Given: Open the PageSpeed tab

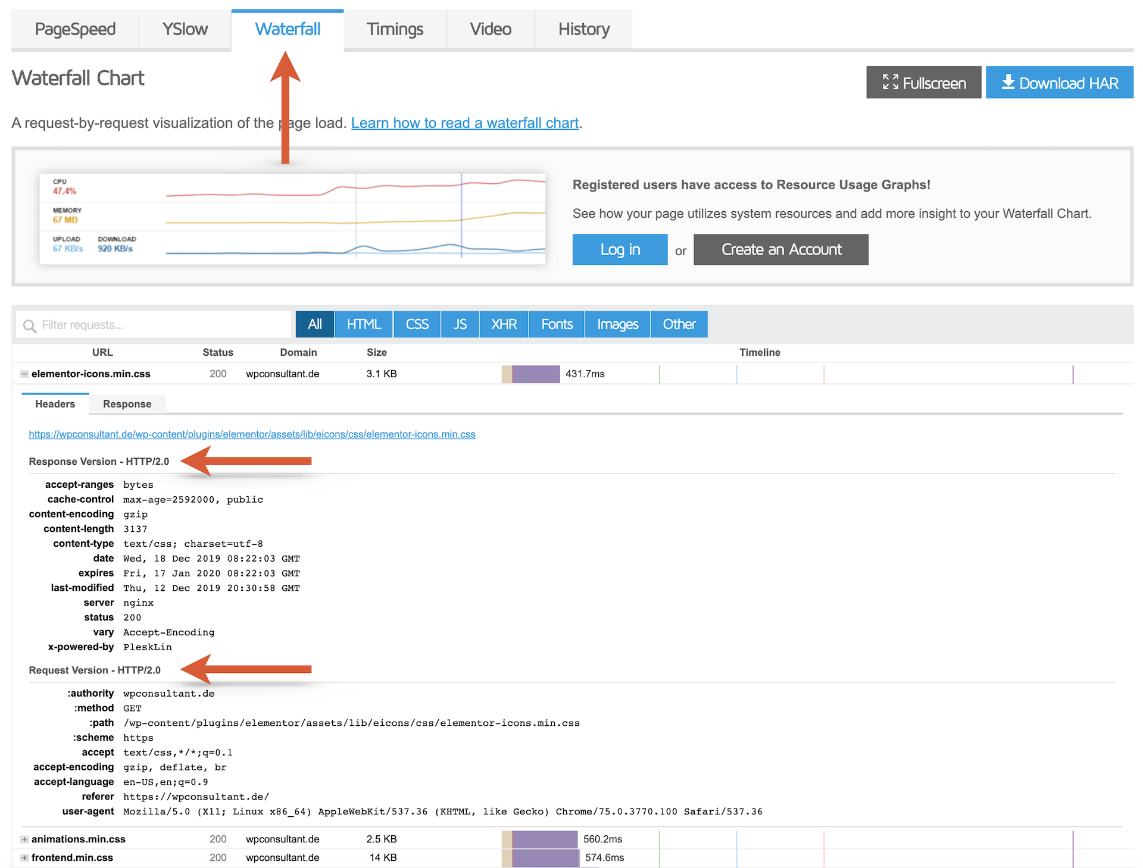Looking at the screenshot, I should click(75, 29).
